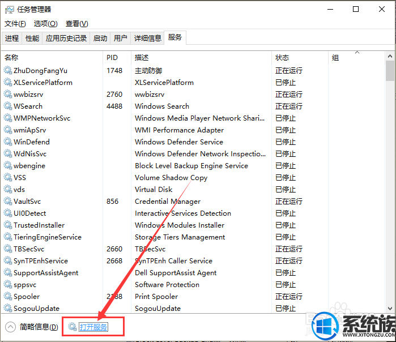
Task: Click the gear icon beside ZhuDongFangYu service
Action: (x=8, y=70)
